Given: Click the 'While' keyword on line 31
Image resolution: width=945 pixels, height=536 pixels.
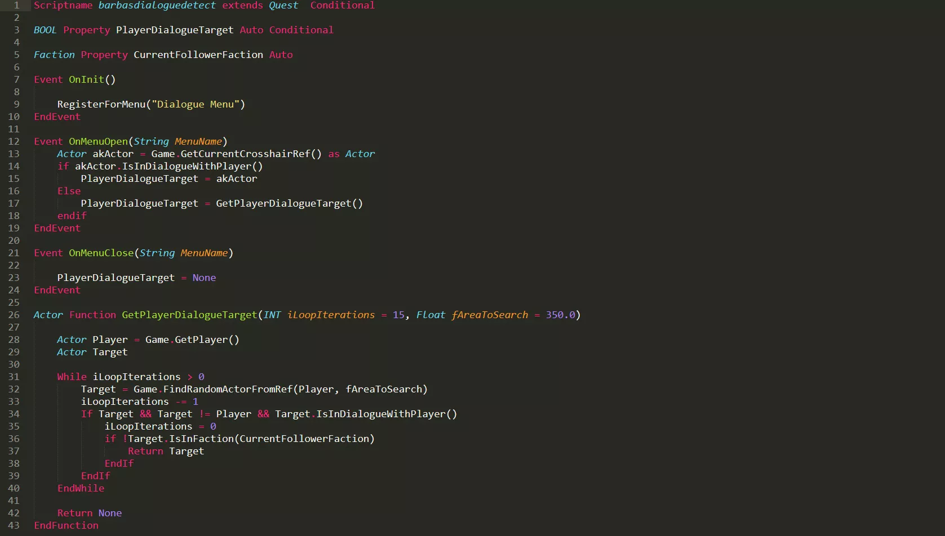Looking at the screenshot, I should tap(72, 377).
